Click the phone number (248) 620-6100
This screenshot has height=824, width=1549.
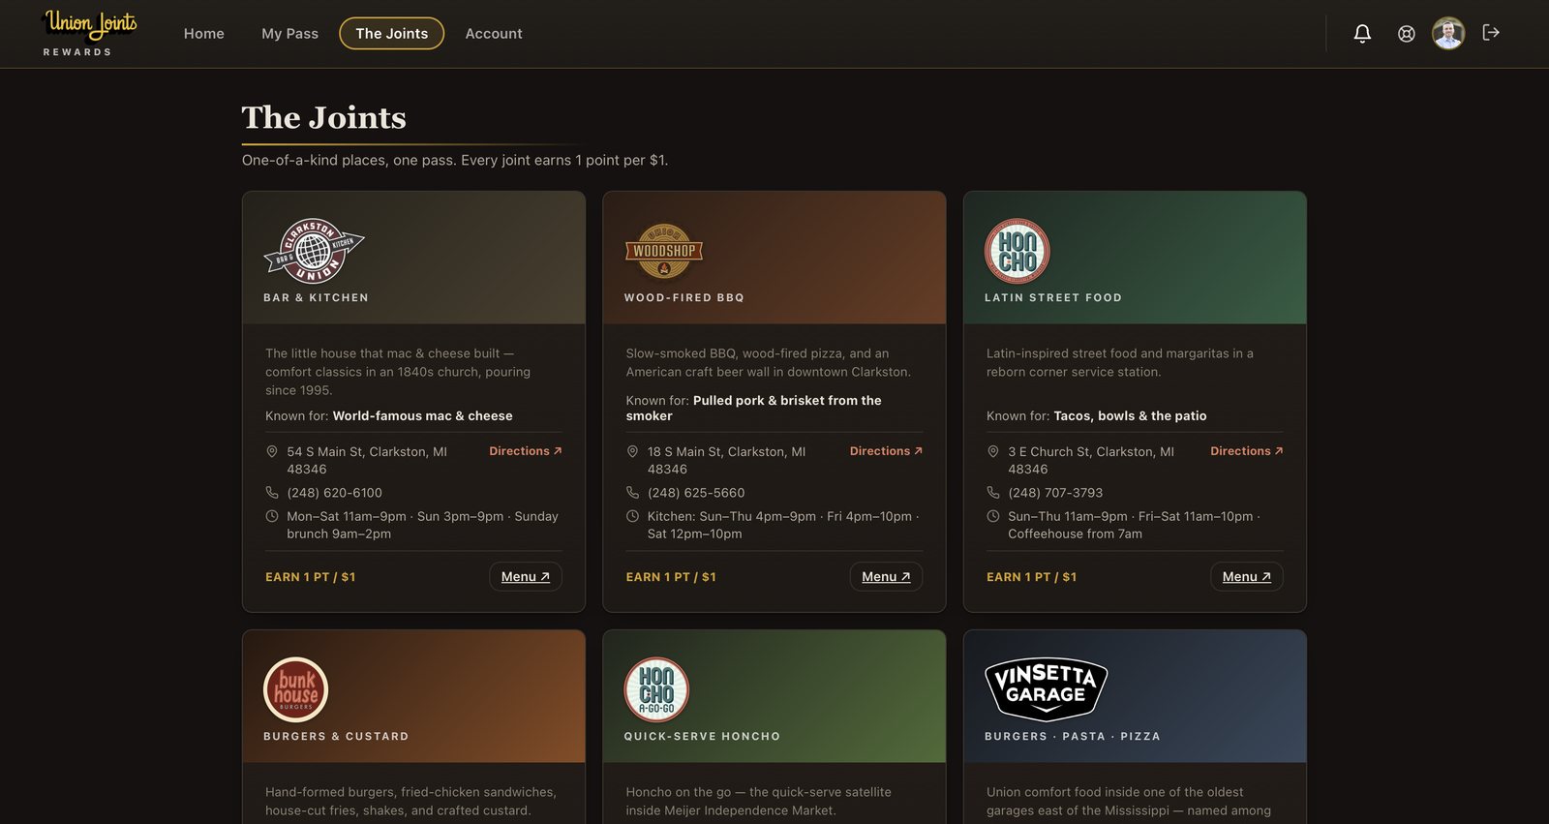[335, 493]
